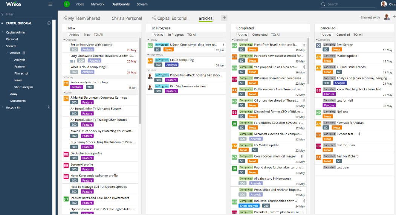Click the Recycle Bin trash icon
This screenshot has height=215, width=396.
tap(49, 107)
